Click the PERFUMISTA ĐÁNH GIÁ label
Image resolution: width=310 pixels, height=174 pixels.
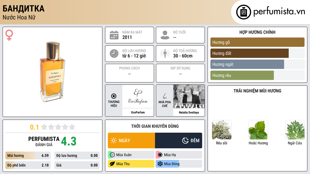point(44,141)
